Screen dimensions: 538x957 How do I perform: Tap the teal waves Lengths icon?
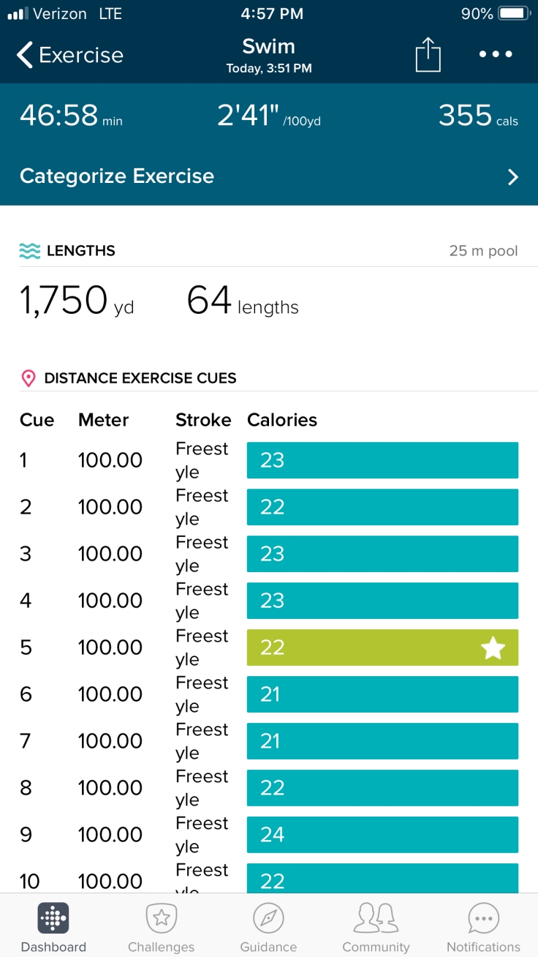[30, 251]
